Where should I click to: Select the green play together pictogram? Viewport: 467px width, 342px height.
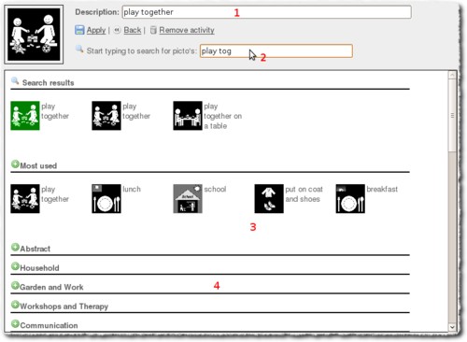click(25, 116)
